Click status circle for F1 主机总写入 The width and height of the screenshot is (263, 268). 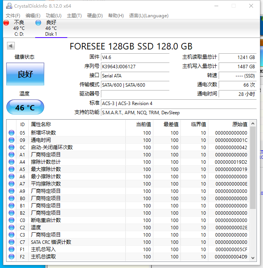point(11,249)
